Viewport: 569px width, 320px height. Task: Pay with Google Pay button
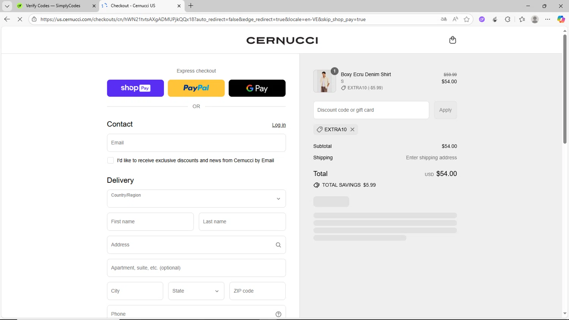(257, 88)
